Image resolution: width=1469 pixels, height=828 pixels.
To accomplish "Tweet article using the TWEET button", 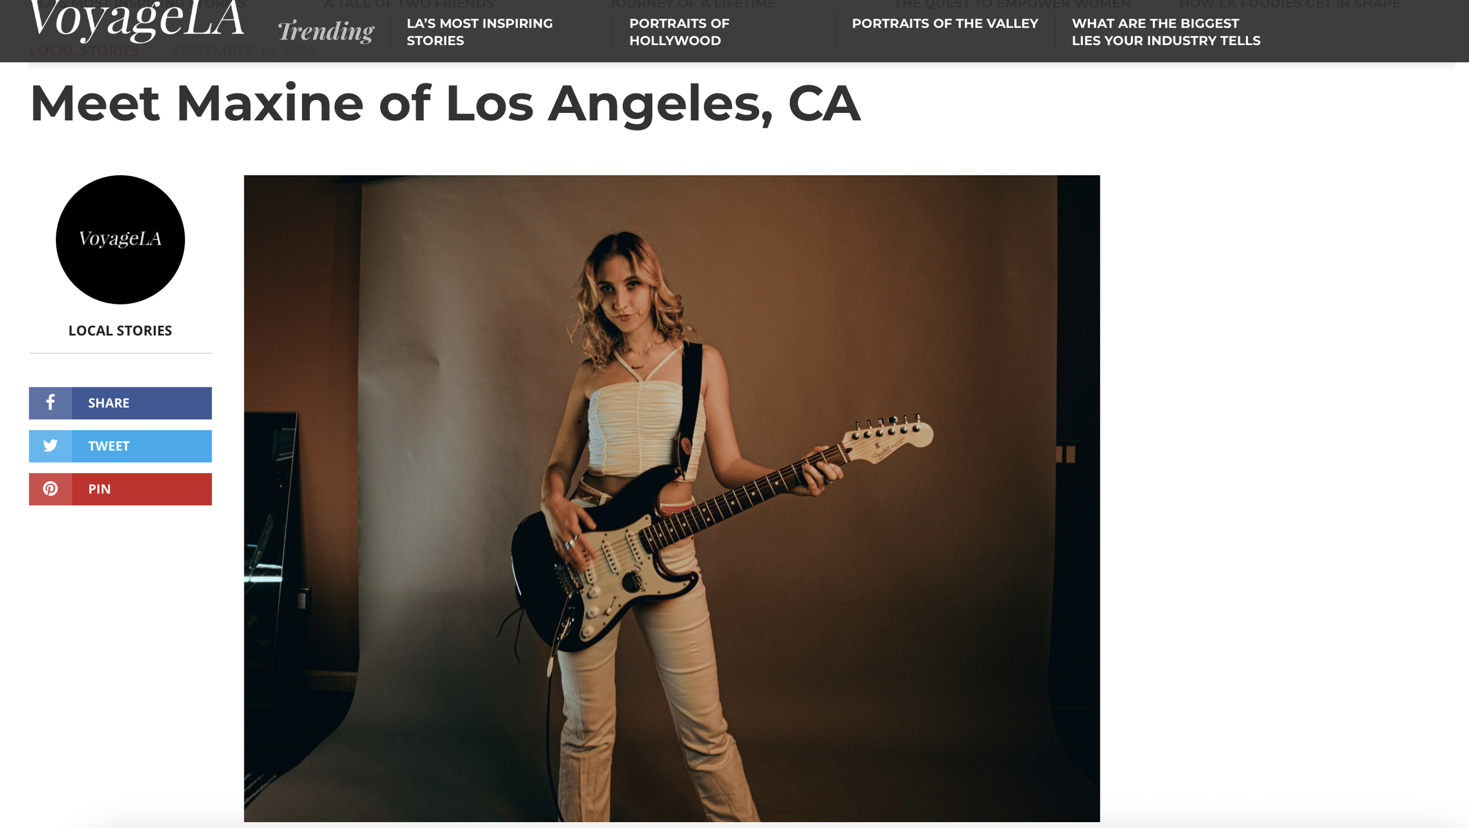I will (x=120, y=446).
